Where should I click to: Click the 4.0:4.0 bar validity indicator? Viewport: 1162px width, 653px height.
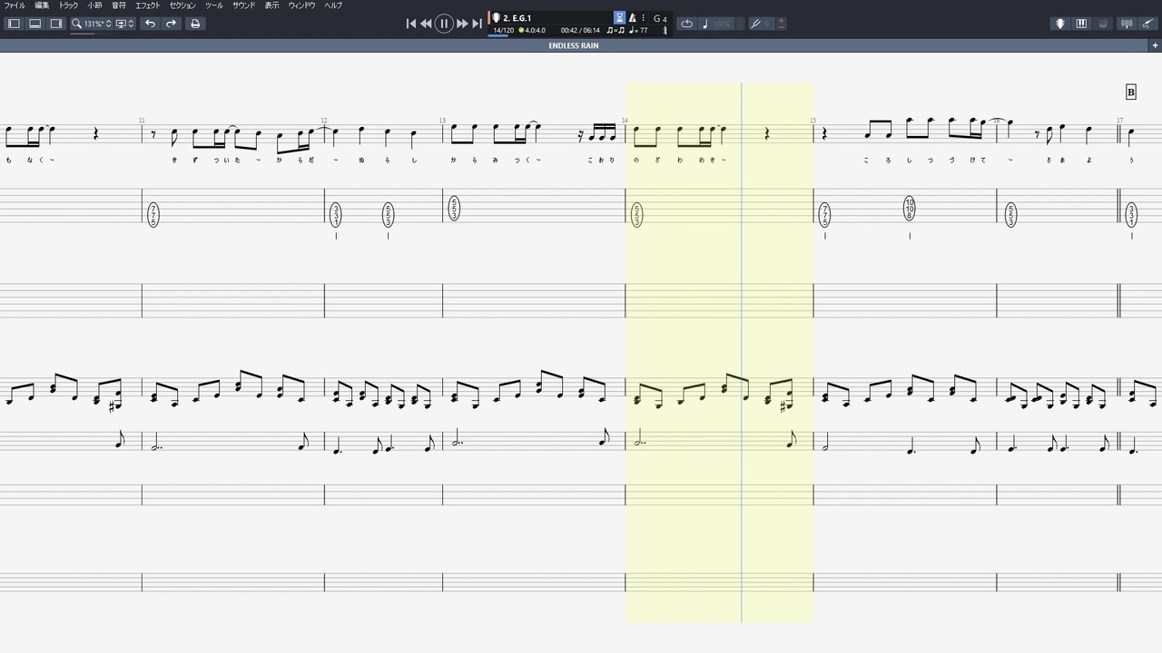point(532,30)
